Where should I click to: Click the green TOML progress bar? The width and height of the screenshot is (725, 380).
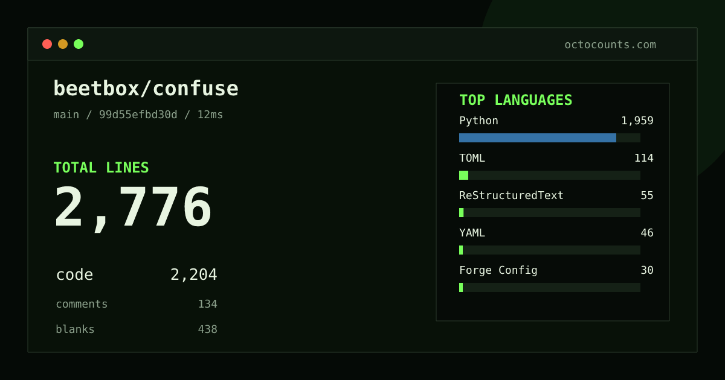click(x=463, y=175)
